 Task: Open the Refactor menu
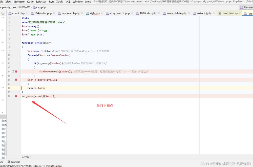point(41,2)
